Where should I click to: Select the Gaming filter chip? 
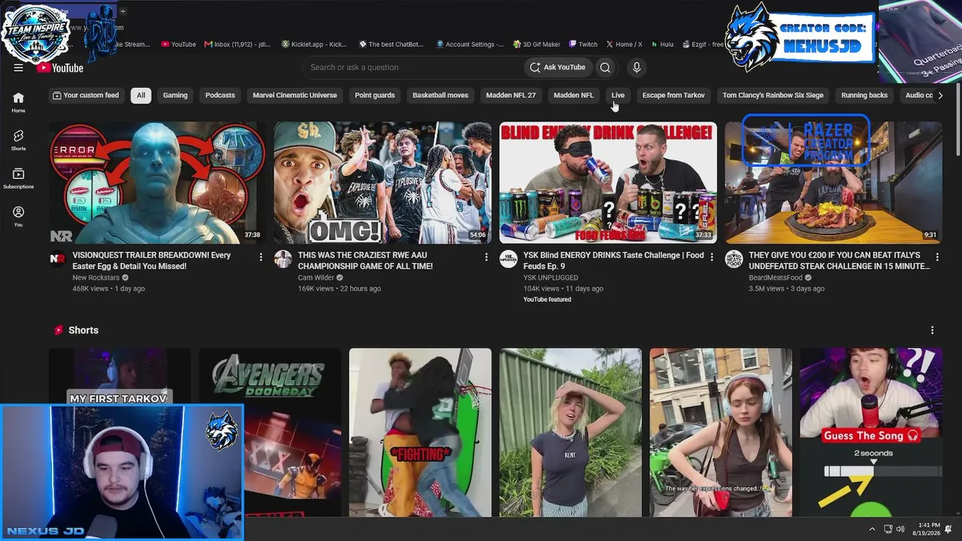(x=175, y=95)
